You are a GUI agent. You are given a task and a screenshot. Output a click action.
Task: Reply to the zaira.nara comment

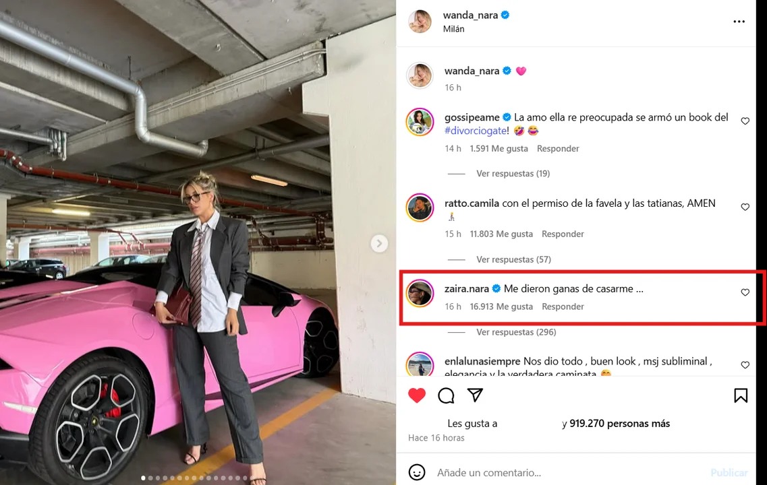pos(563,306)
